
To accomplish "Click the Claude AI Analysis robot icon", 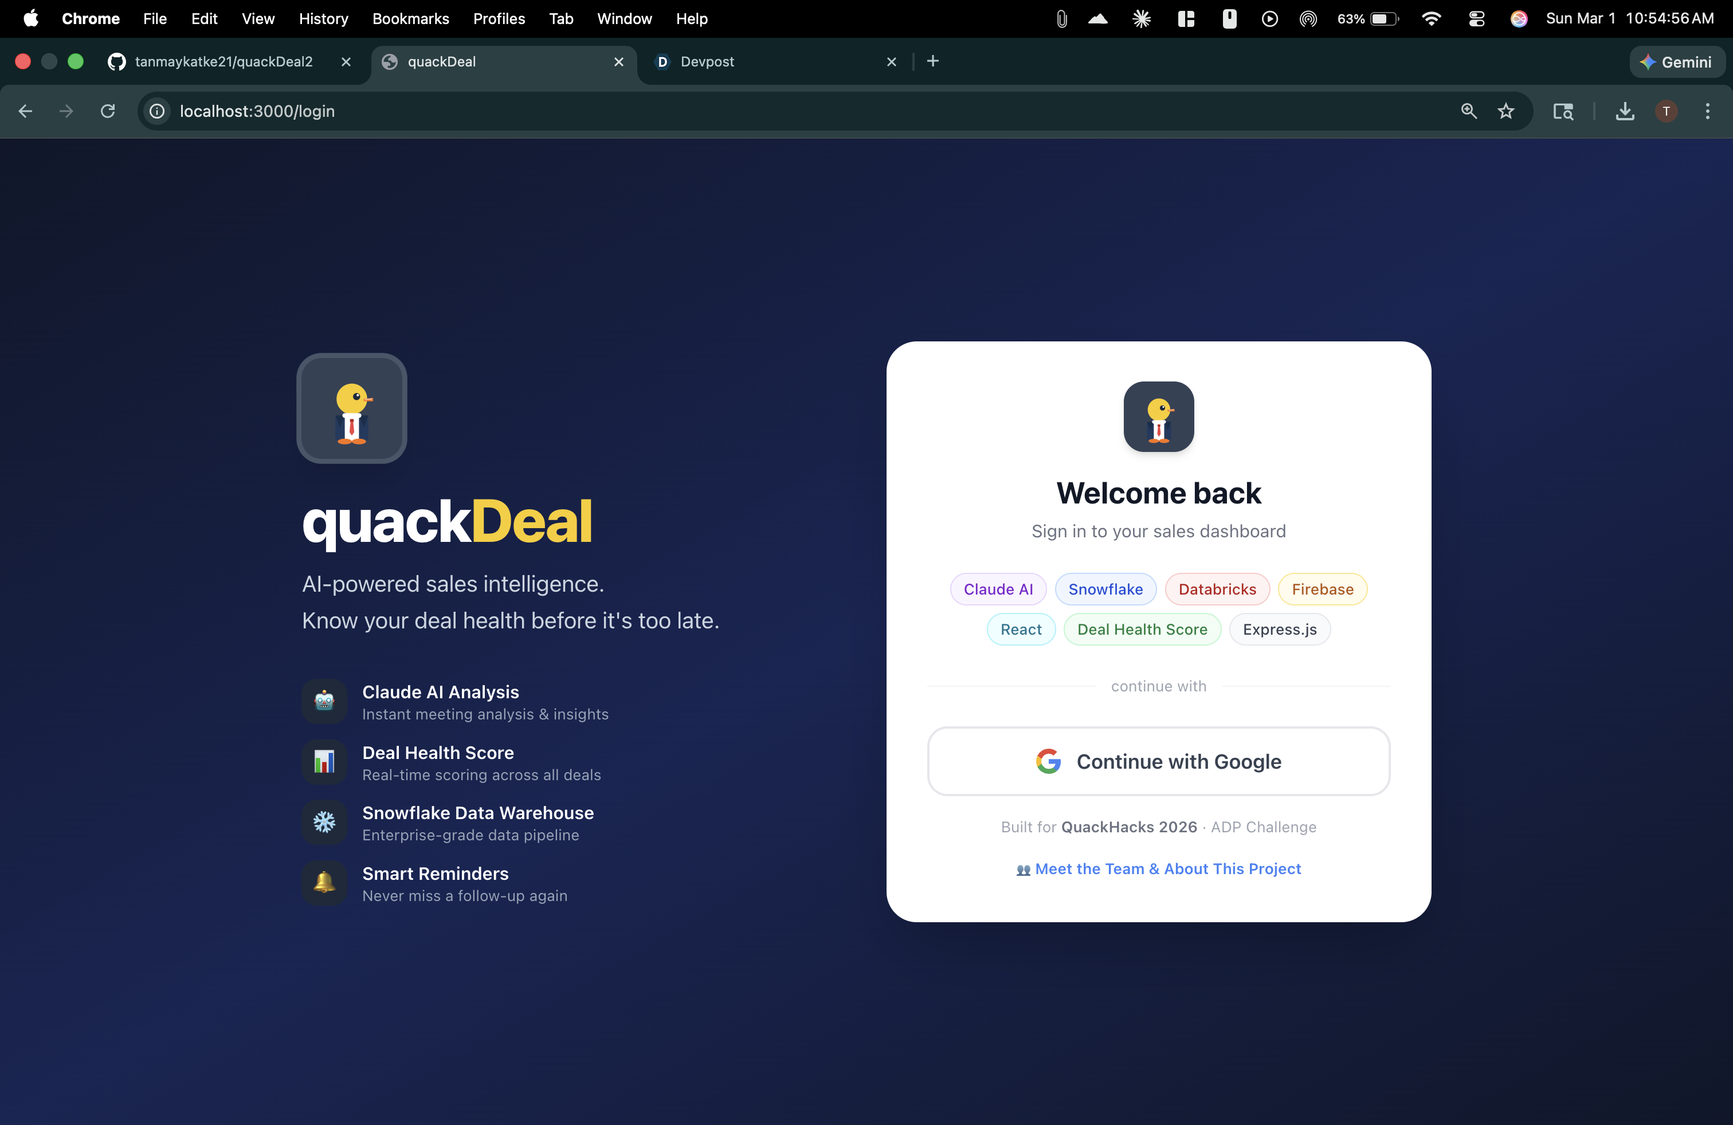I will pos(324,702).
